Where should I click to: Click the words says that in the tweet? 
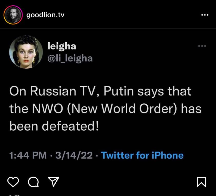pyautogui.click(x=165, y=91)
